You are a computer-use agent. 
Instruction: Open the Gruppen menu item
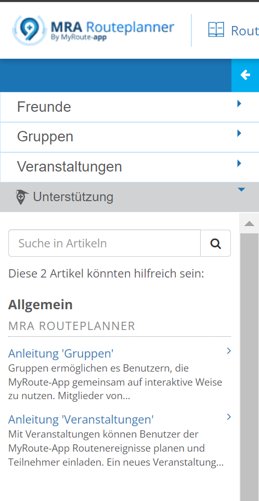(x=129, y=137)
